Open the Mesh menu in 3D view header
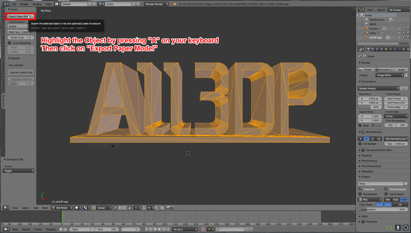 [x=45, y=208]
